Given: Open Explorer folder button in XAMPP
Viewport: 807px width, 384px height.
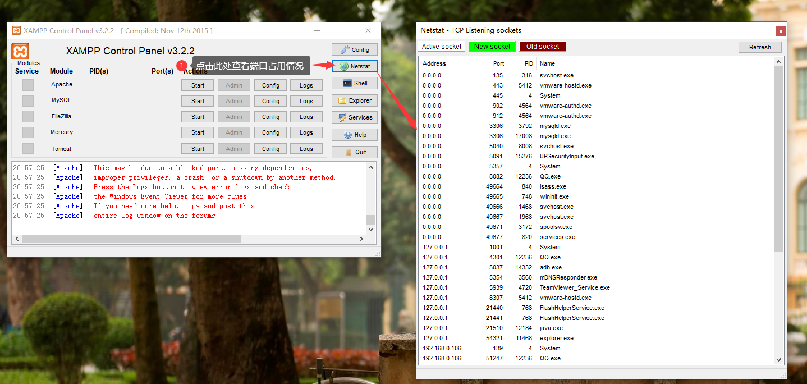Looking at the screenshot, I should tap(355, 100).
